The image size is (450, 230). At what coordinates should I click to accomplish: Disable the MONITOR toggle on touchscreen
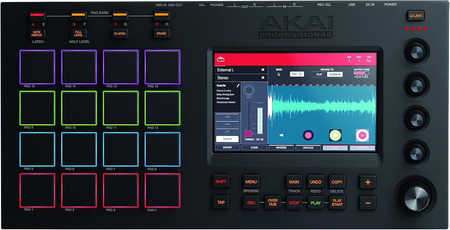coord(227,139)
